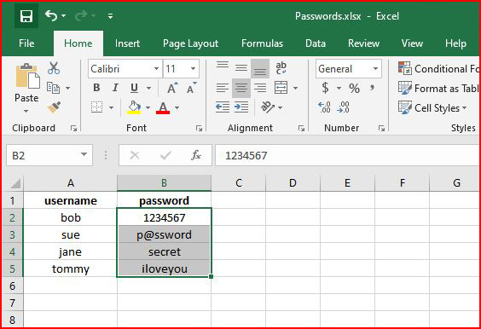Apply Percent Style number format
The height and width of the screenshot is (329, 481).
(x=354, y=89)
